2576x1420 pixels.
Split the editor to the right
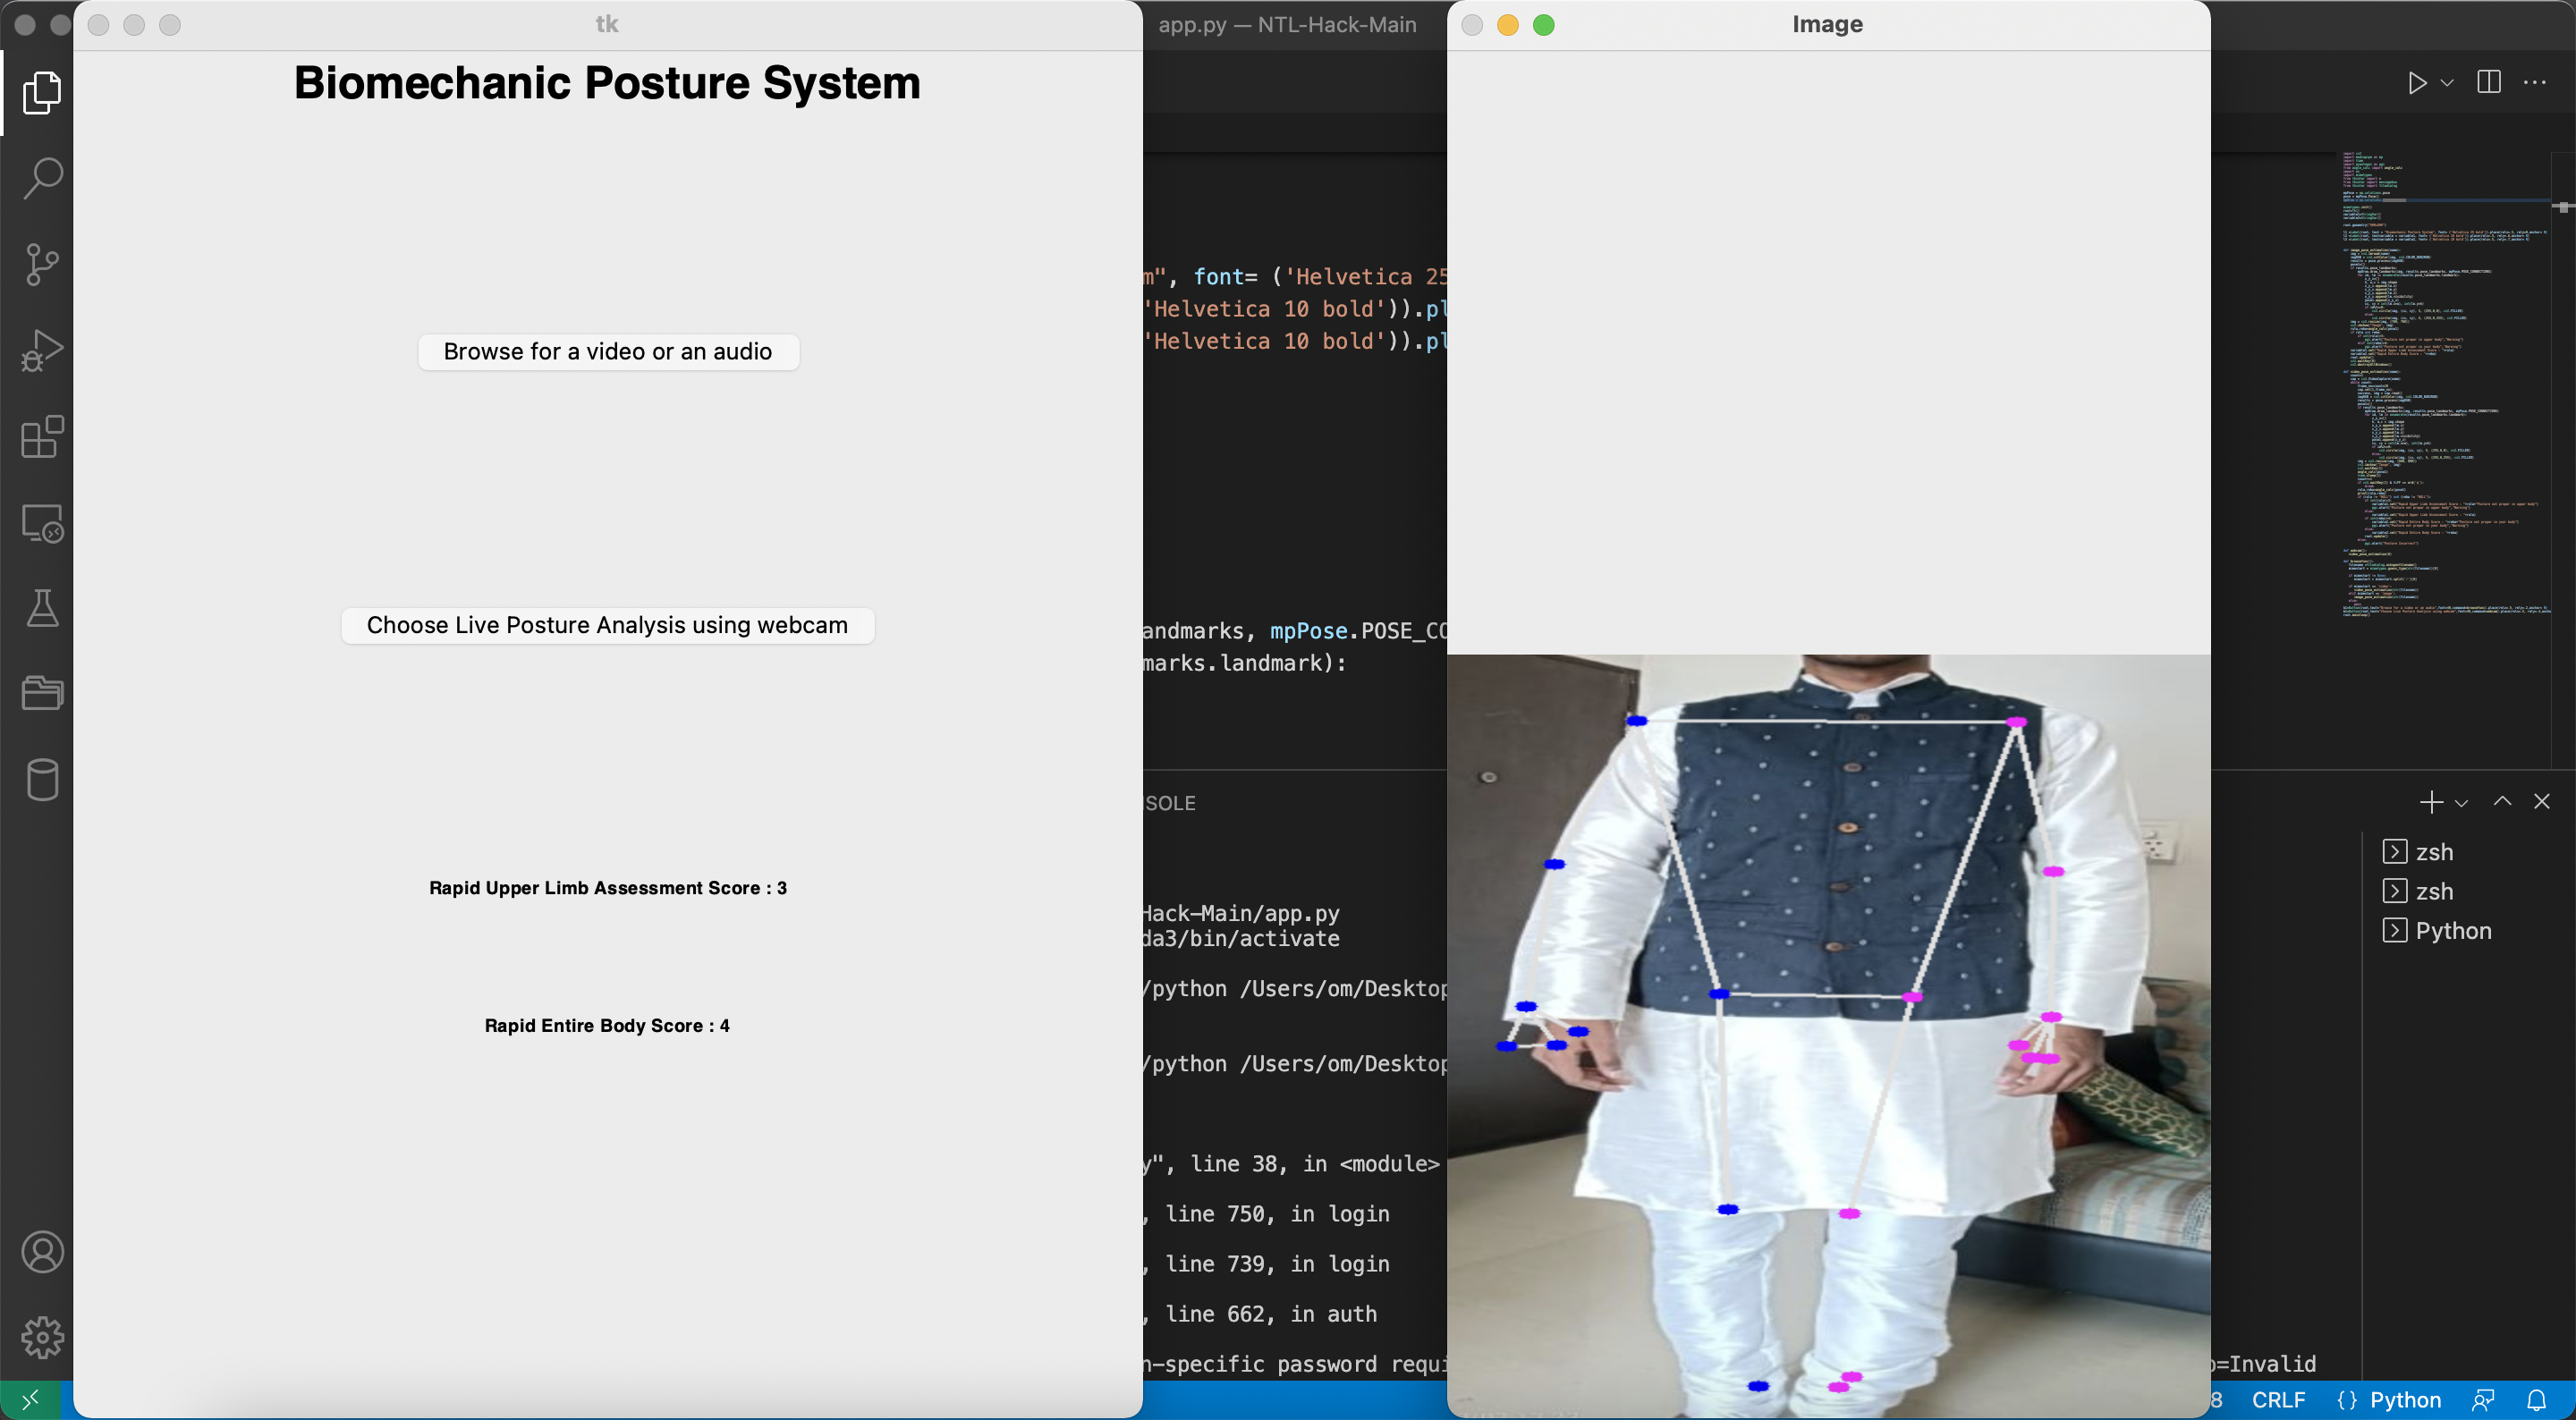click(x=2489, y=82)
